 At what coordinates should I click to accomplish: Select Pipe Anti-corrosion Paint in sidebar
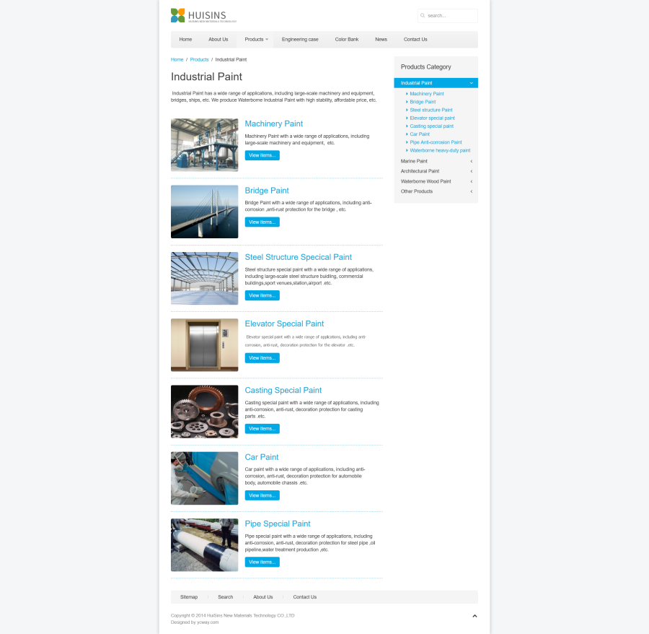(x=436, y=142)
